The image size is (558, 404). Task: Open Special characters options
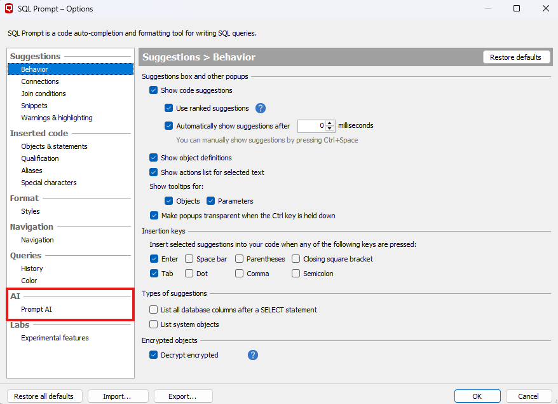pos(49,183)
